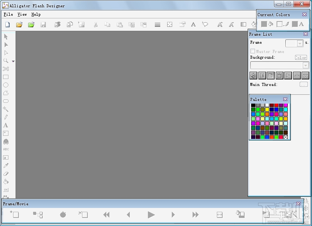Select the Rectangle shape tool
The width and height of the screenshot is (312, 226).
(x=6, y=77)
